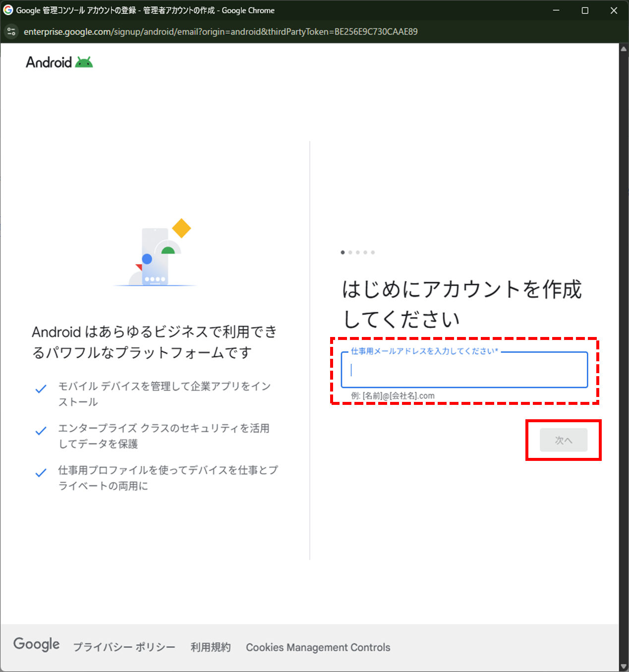Click the site information icon in address bar

pyautogui.click(x=11, y=32)
